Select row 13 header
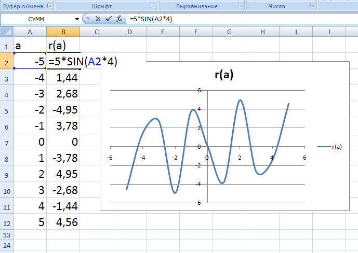Screen dimensions: 358x253 pyautogui.click(x=7, y=235)
